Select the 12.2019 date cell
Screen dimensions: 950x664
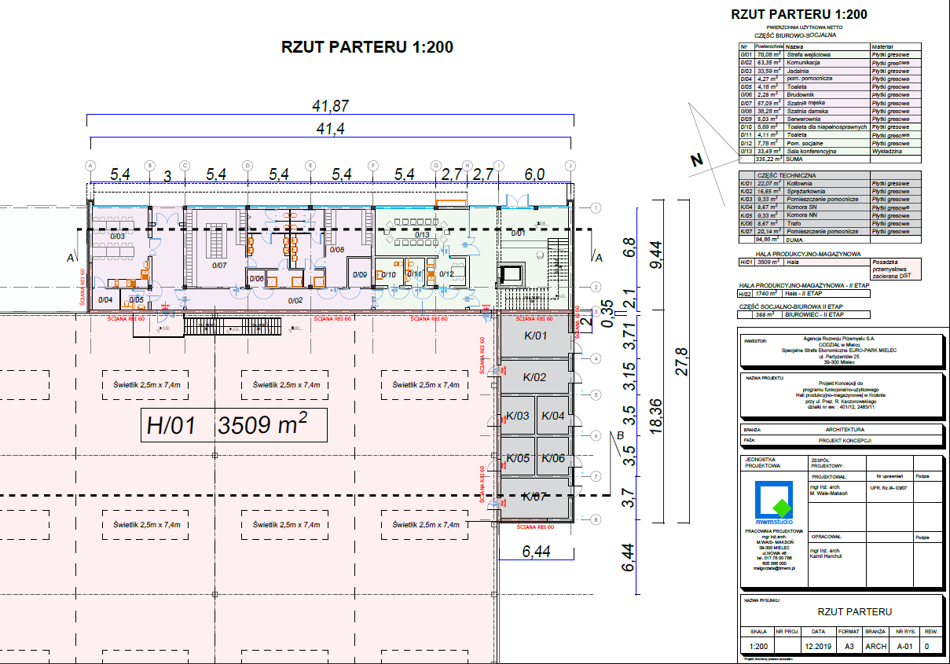pyautogui.click(x=815, y=647)
